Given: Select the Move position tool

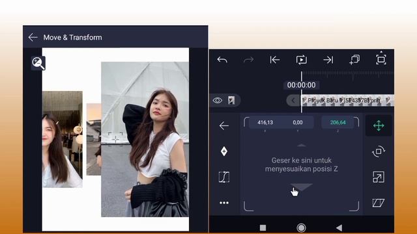Looking at the screenshot, I should coord(379,125).
